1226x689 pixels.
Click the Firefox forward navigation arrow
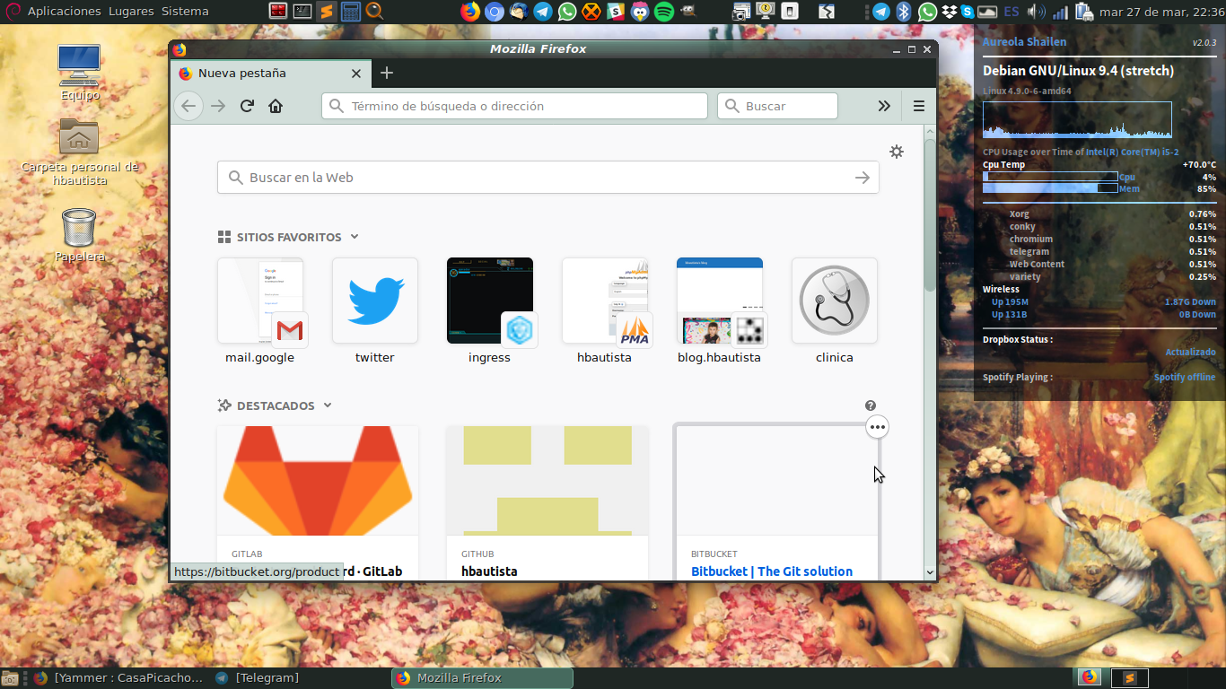point(218,106)
